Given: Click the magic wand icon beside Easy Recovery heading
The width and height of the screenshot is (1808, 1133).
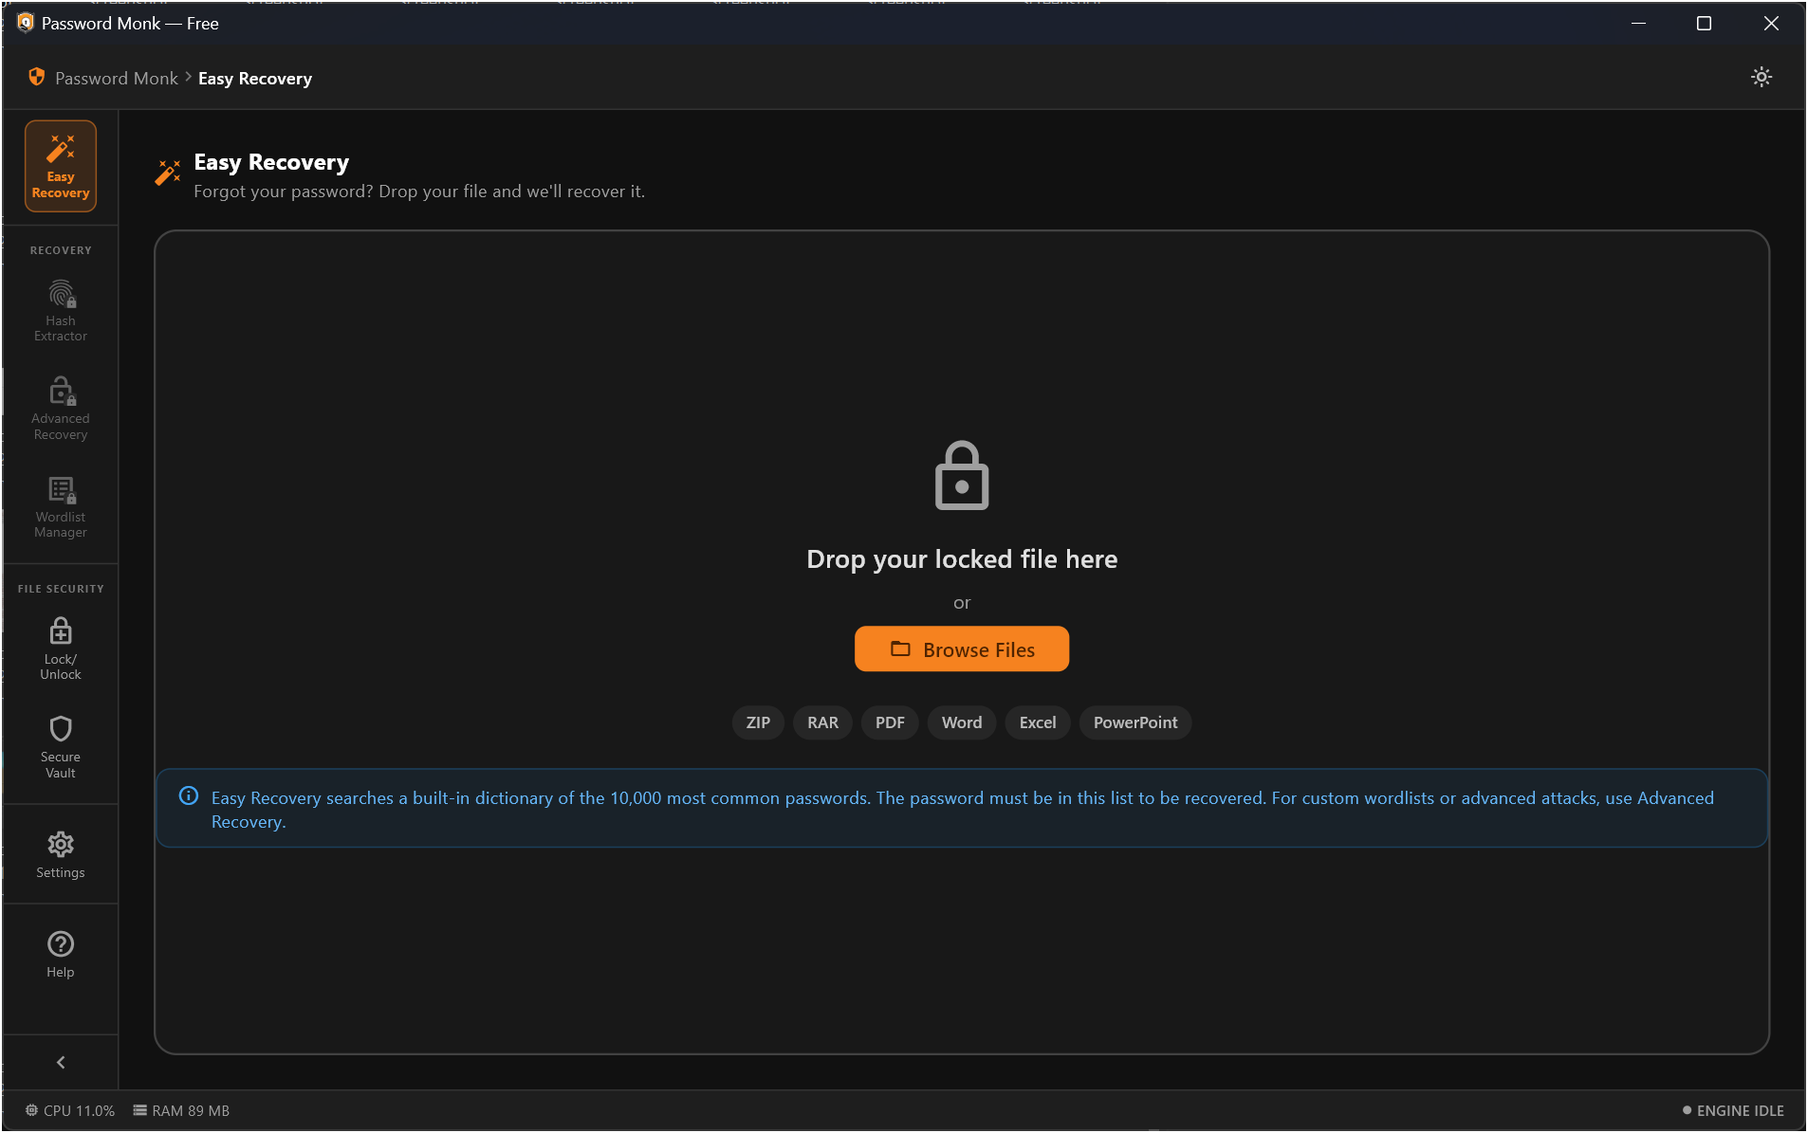Looking at the screenshot, I should click(x=168, y=173).
